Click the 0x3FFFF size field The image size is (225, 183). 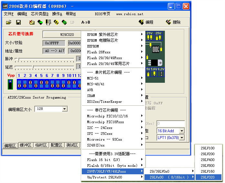pyautogui.click(x=54, y=43)
